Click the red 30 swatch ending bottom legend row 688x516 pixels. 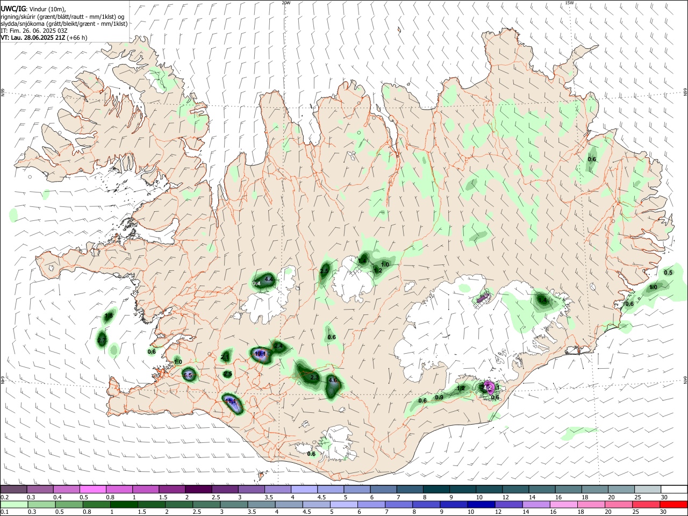(x=674, y=504)
